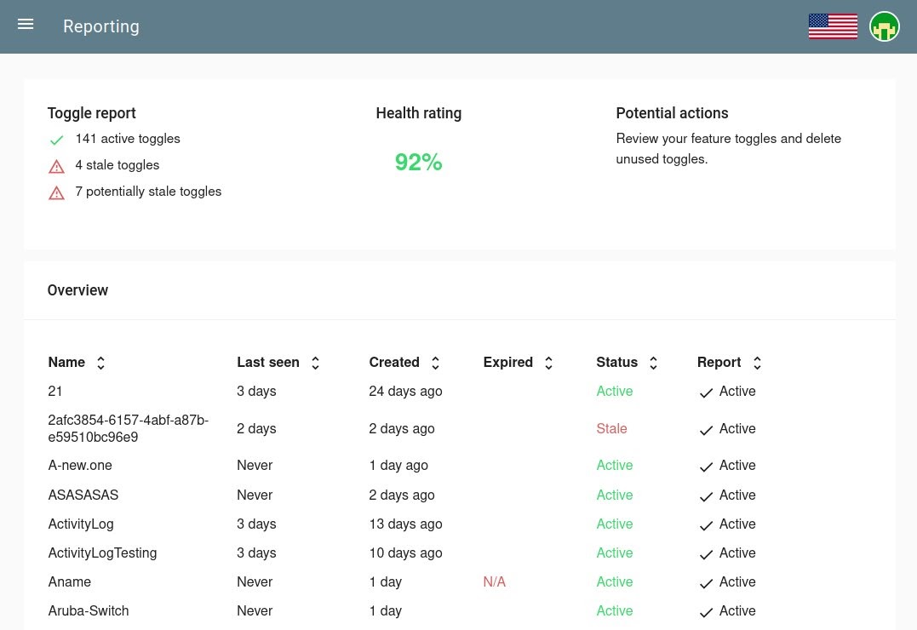Viewport: 917px width, 630px height.
Task: Click the warning icon beside 4 stale toggles
Action: (x=56, y=166)
